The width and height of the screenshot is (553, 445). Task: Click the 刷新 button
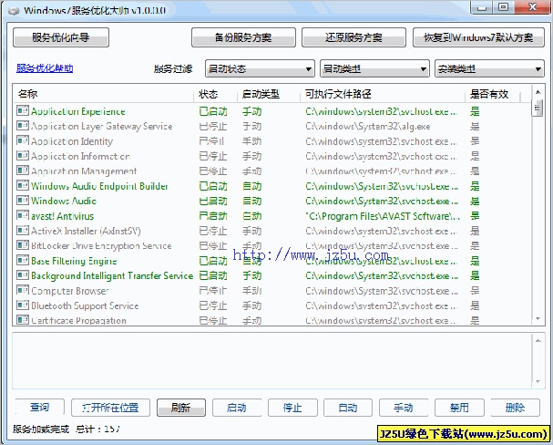click(181, 408)
